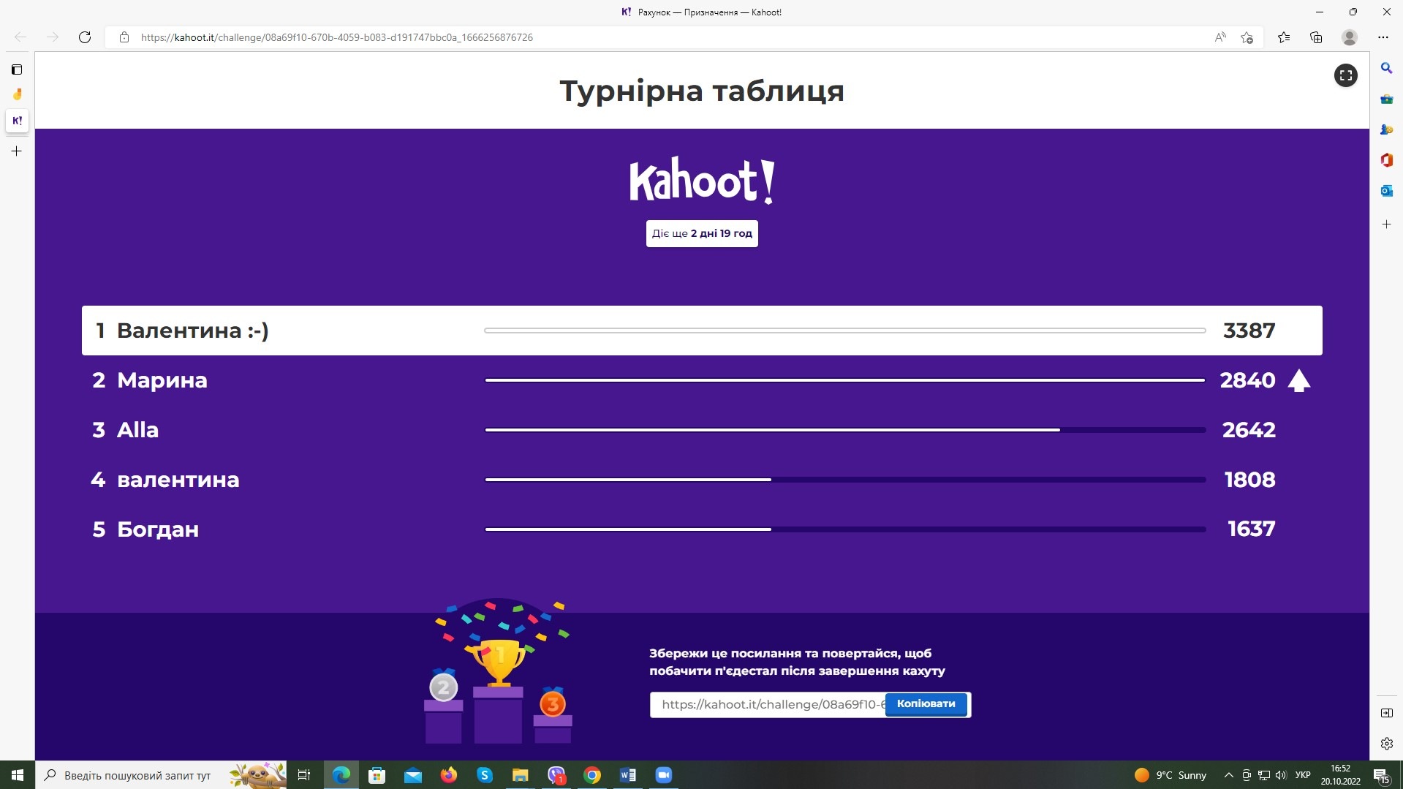
Task: Open Skype from the taskbar
Action: pos(485,775)
